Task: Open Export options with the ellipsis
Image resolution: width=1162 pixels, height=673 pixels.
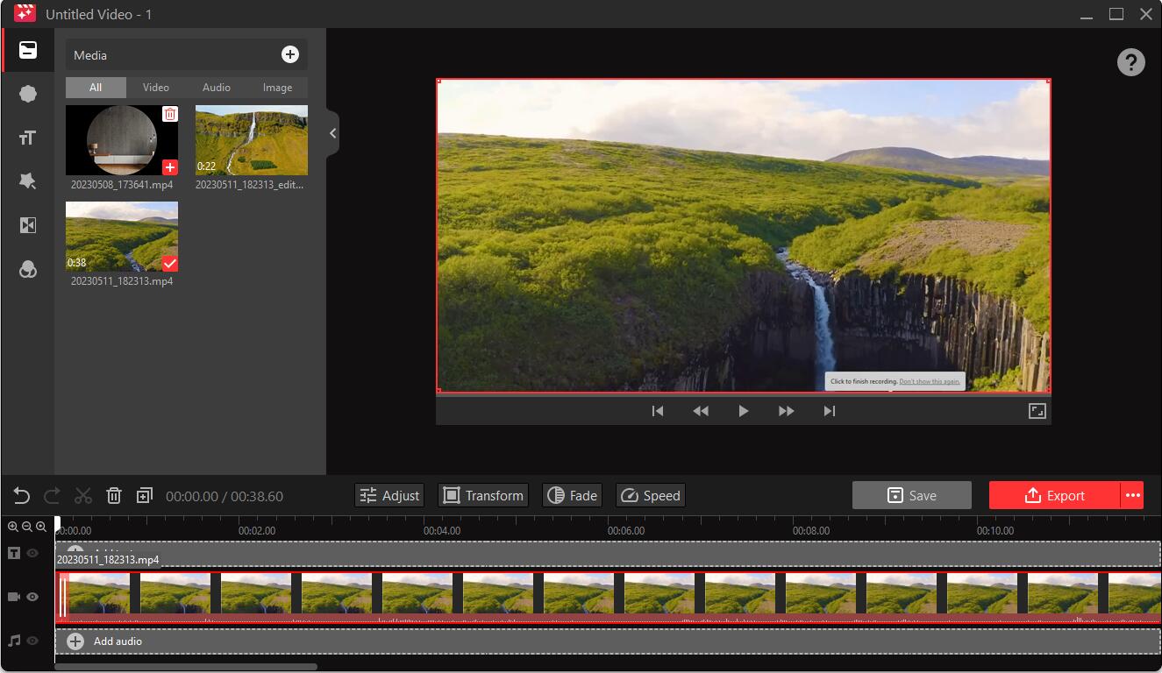Action: 1133,495
